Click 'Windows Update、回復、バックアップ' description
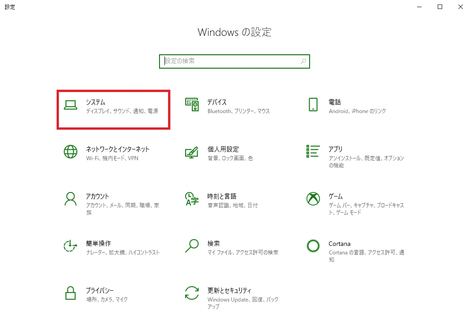This screenshot has width=466, height=319. [243, 303]
